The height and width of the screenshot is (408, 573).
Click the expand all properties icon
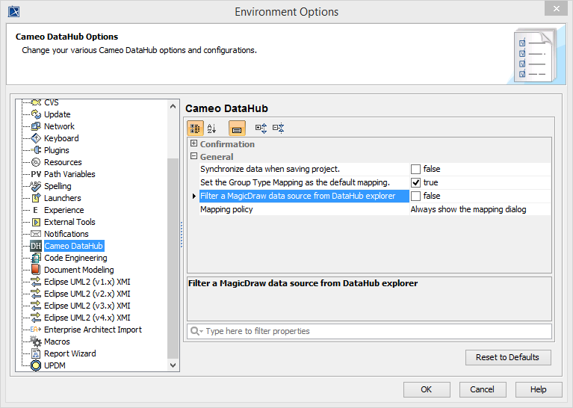tap(261, 129)
